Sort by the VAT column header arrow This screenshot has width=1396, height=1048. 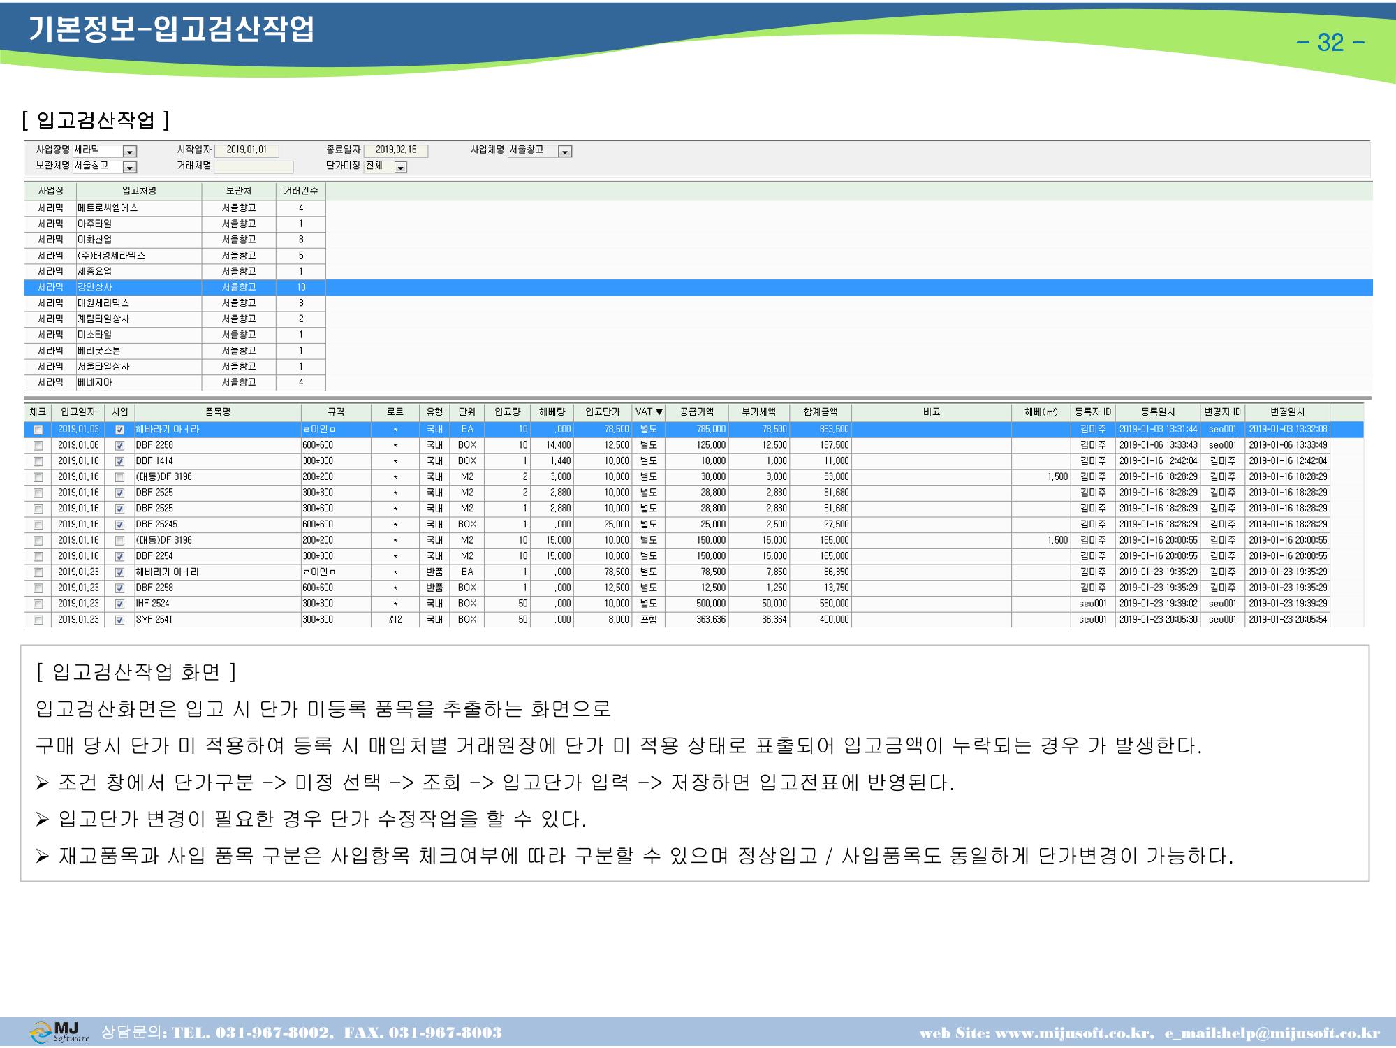coord(659,412)
